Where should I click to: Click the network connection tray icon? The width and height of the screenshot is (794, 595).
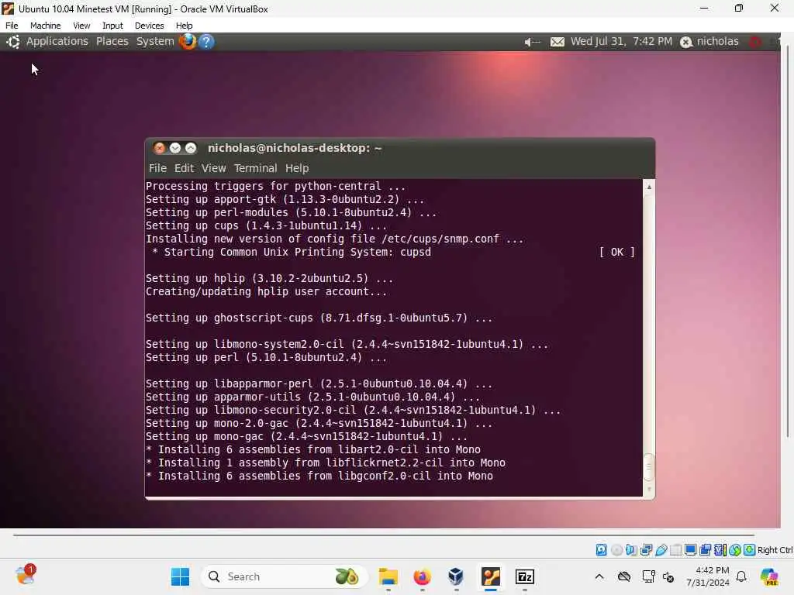click(648, 576)
